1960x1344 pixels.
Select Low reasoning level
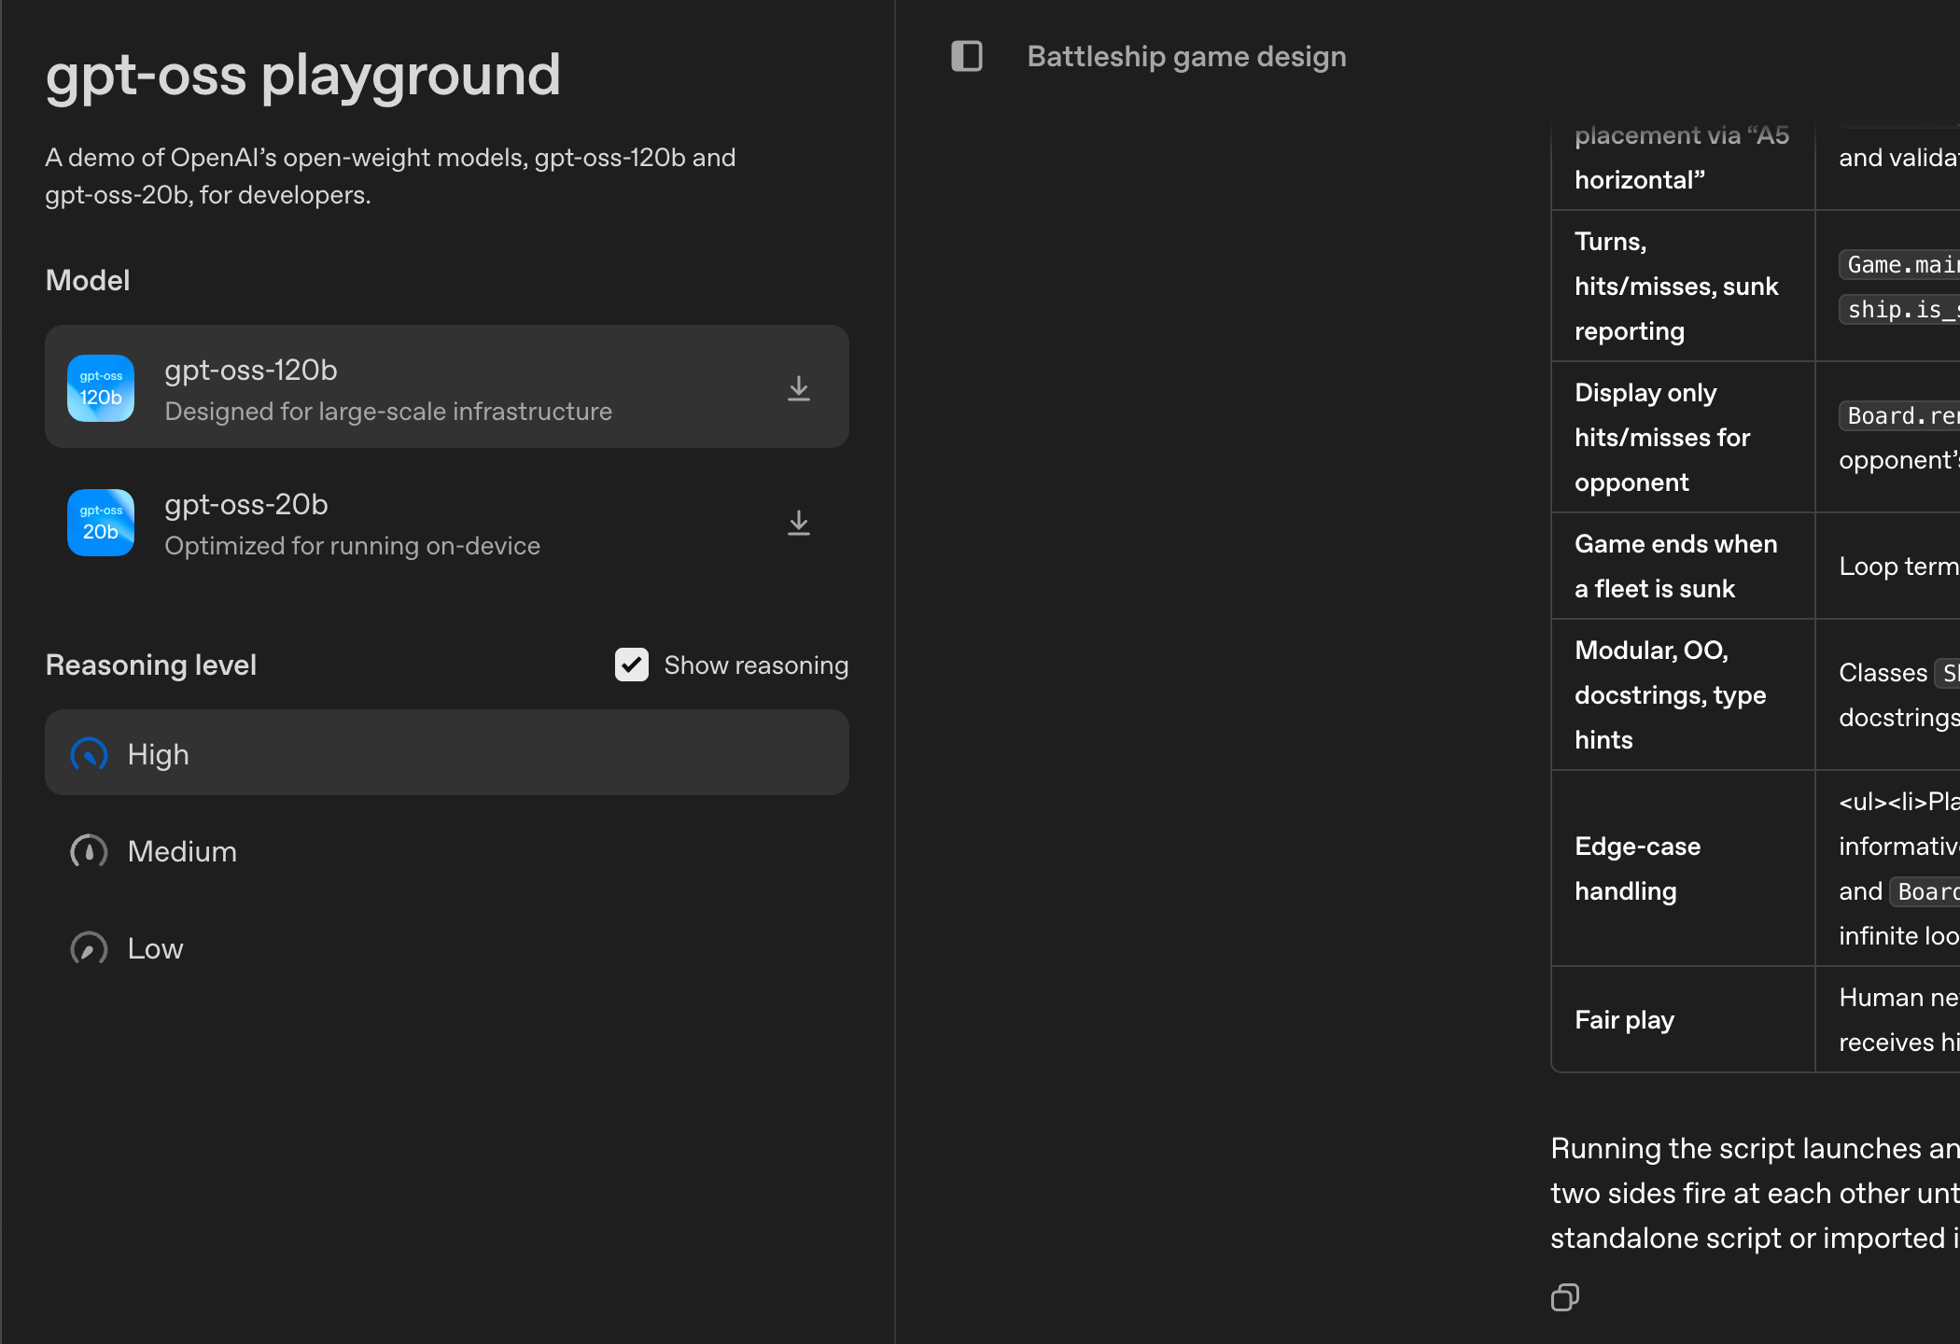155,948
